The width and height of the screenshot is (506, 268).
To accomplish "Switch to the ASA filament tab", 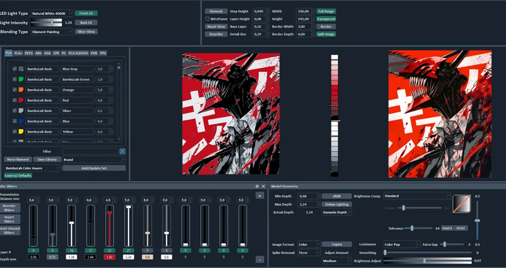I will [48, 53].
